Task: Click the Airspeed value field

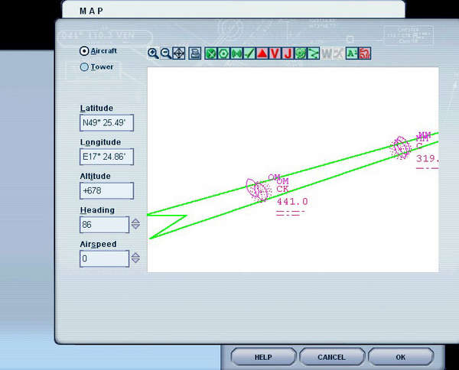Action: [104, 258]
